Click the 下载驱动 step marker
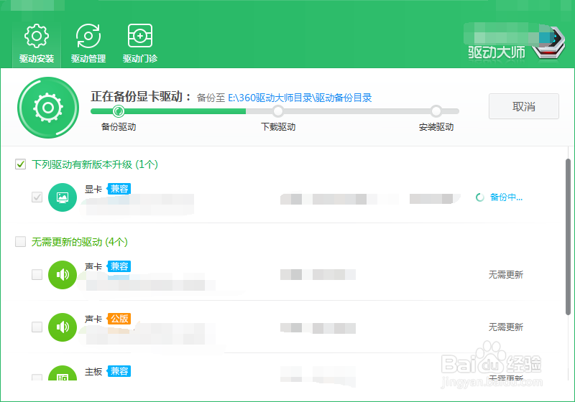 click(x=278, y=111)
